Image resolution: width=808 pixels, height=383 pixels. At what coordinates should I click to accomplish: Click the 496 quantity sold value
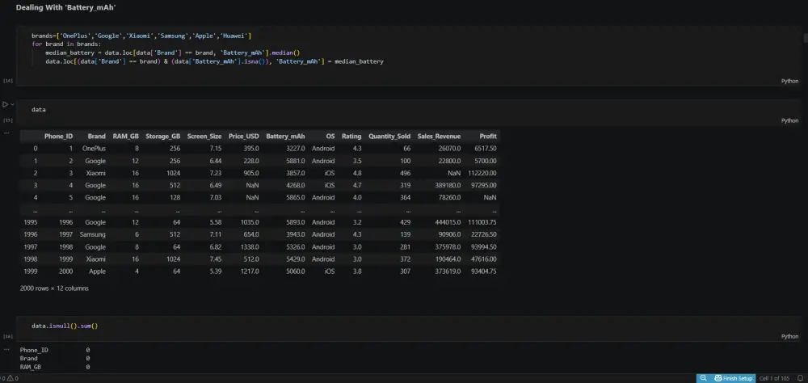[405, 173]
